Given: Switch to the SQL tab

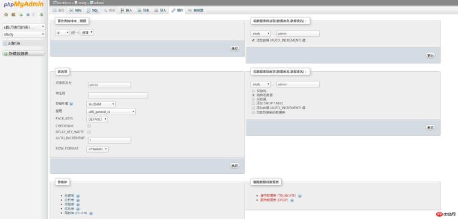Looking at the screenshot, I should 92,10.
